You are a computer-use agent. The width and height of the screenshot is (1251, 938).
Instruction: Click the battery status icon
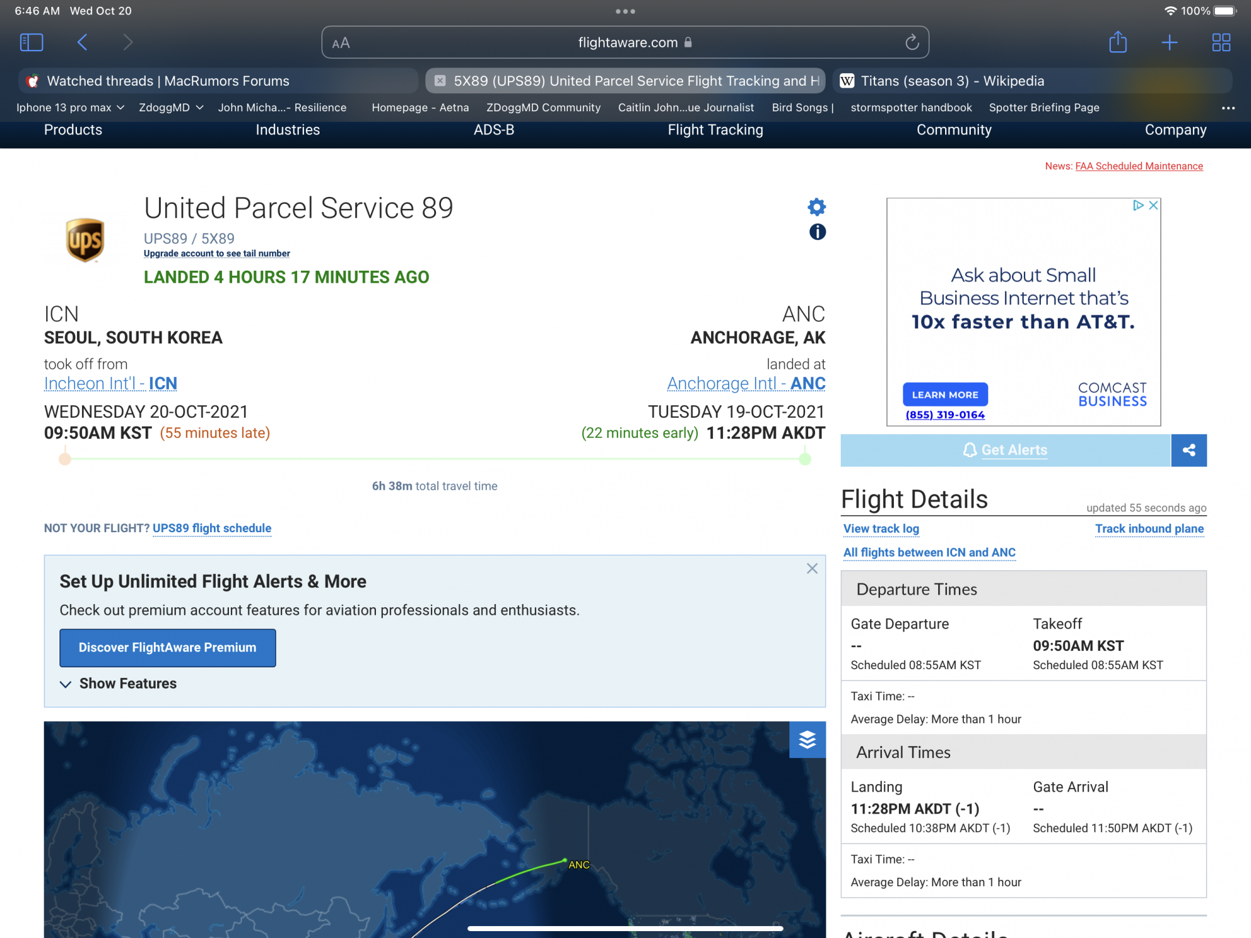(x=1225, y=11)
